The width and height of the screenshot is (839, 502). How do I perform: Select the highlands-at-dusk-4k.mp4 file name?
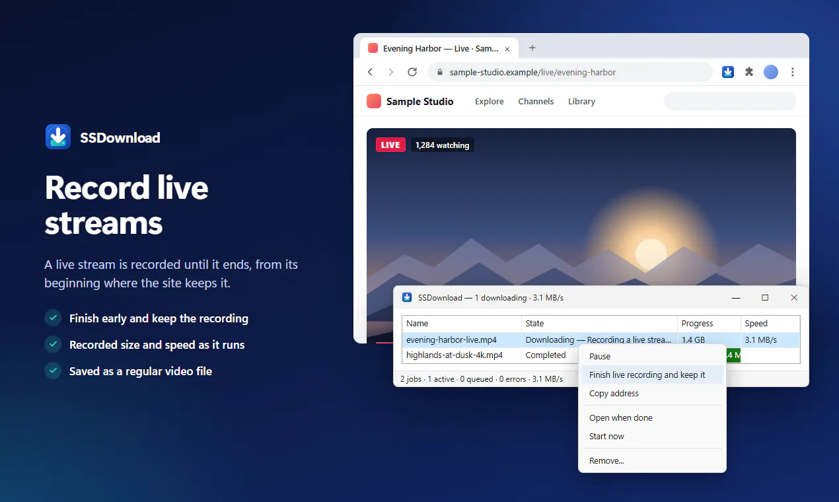tap(455, 355)
